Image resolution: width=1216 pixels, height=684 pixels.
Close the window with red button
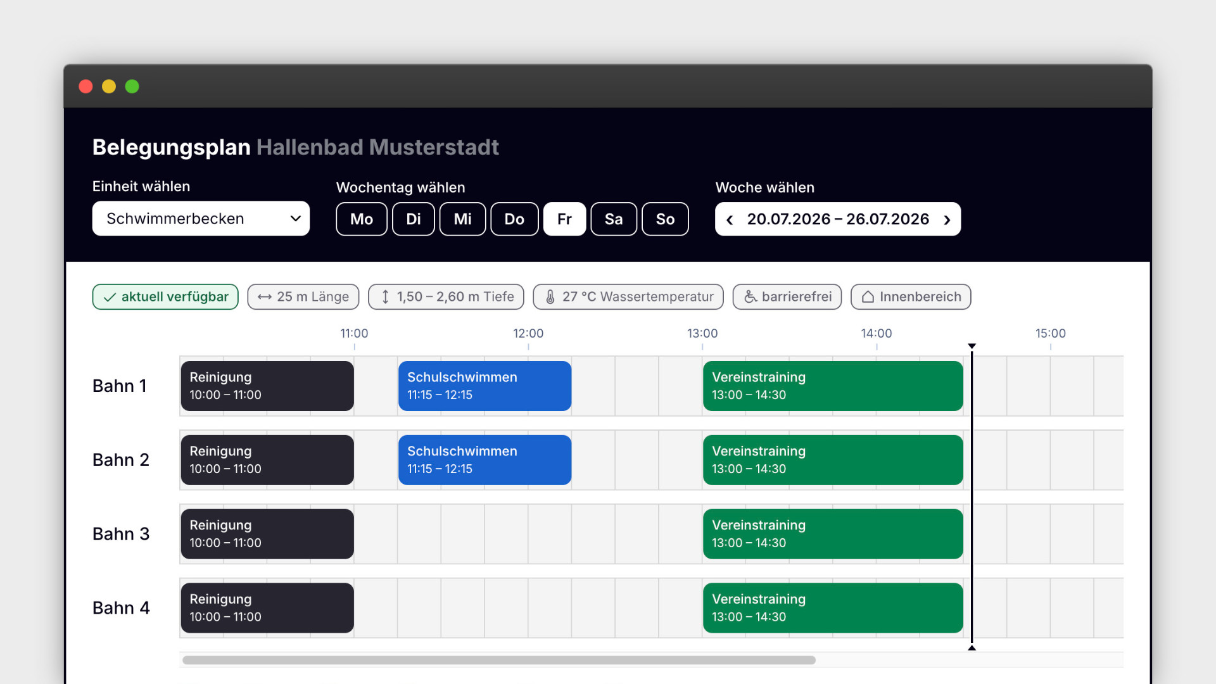[85, 87]
